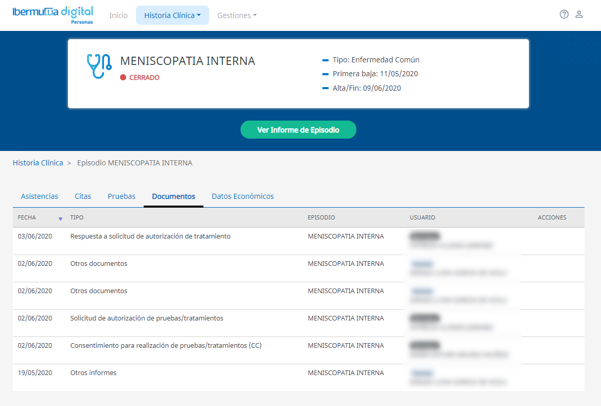The height and width of the screenshot is (406, 601).
Task: Go to the Inicio menu item
Action: pyautogui.click(x=118, y=15)
